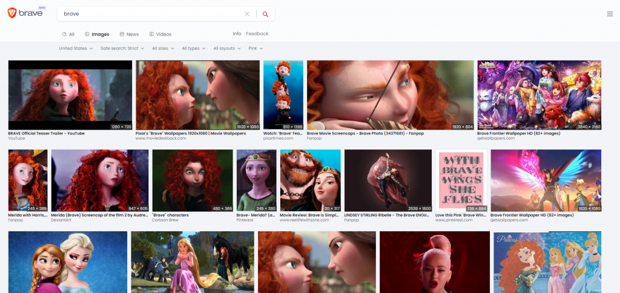This screenshot has height=293, width=620.
Task: Switch to the All results tab
Action: 68,35
